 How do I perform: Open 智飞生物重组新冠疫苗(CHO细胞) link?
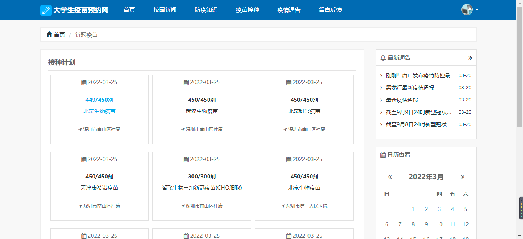point(202,188)
